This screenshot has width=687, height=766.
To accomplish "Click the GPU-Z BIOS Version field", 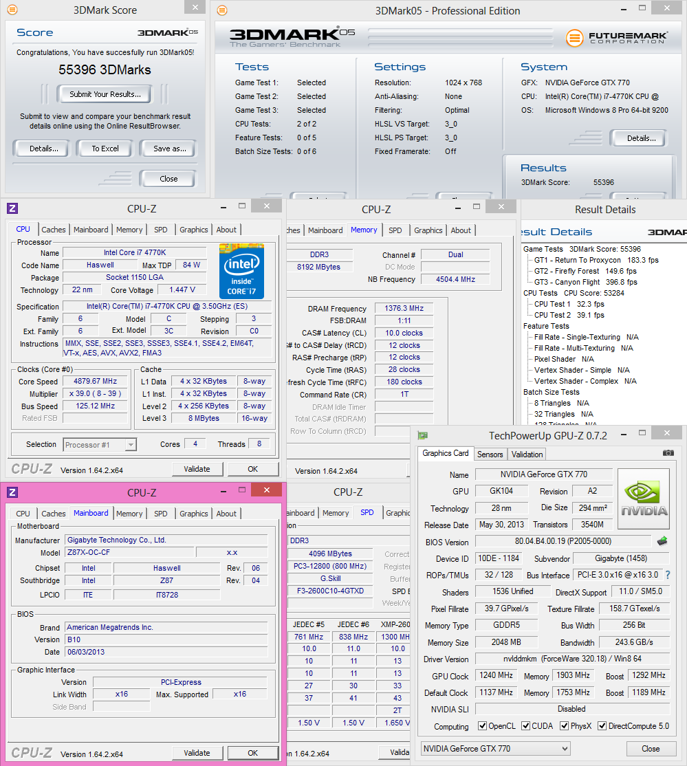I will (x=563, y=541).
